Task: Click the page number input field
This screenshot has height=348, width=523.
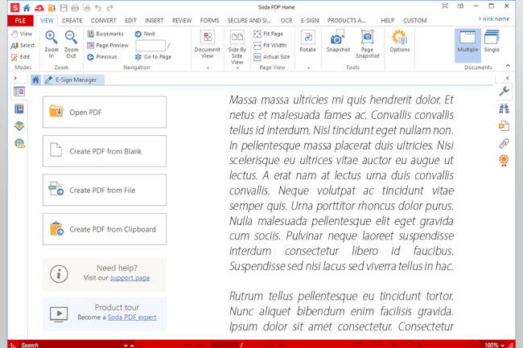Action: click(x=150, y=46)
